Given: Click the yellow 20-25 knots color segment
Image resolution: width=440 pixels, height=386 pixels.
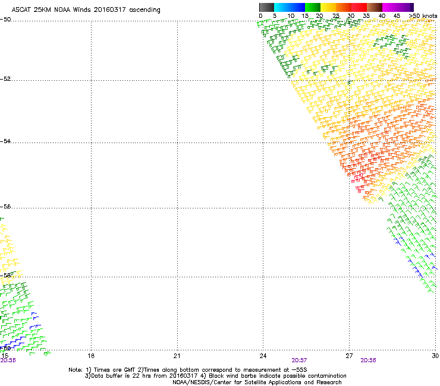Looking at the screenshot, I should click(x=328, y=7).
